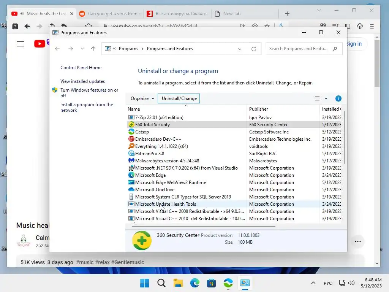Click the HitmanPro 3.8 icon
The height and width of the screenshot is (292, 389).
click(x=131, y=153)
